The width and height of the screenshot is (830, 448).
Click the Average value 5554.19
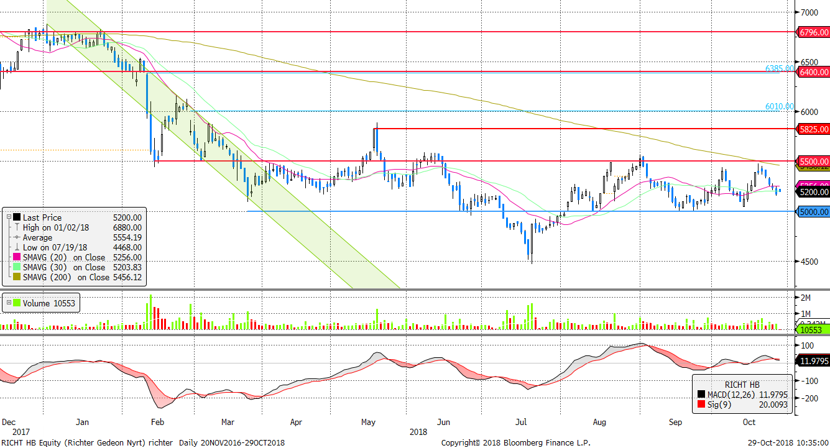127,237
